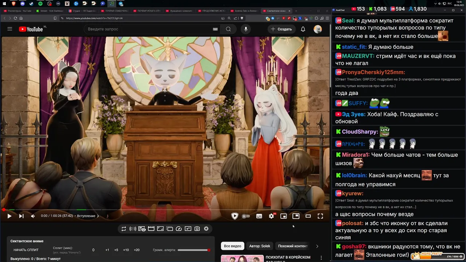Click НАЧАТЬ СПЛИТ button
466x262 pixels.
[x=26, y=250]
